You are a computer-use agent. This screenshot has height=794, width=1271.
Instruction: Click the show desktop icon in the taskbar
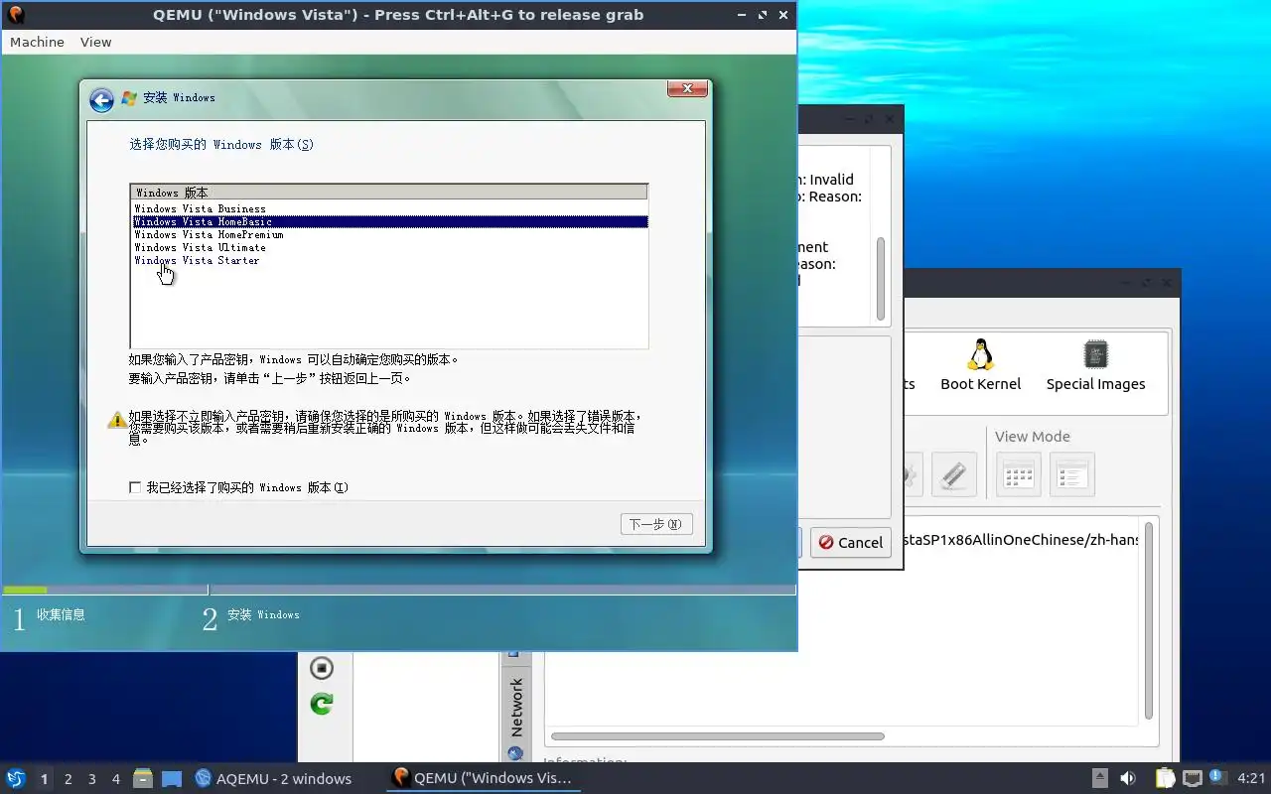[x=171, y=778]
